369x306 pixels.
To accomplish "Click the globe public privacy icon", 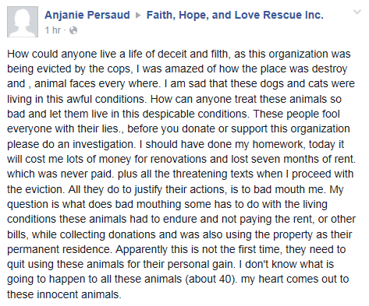I will pos(73,30).
